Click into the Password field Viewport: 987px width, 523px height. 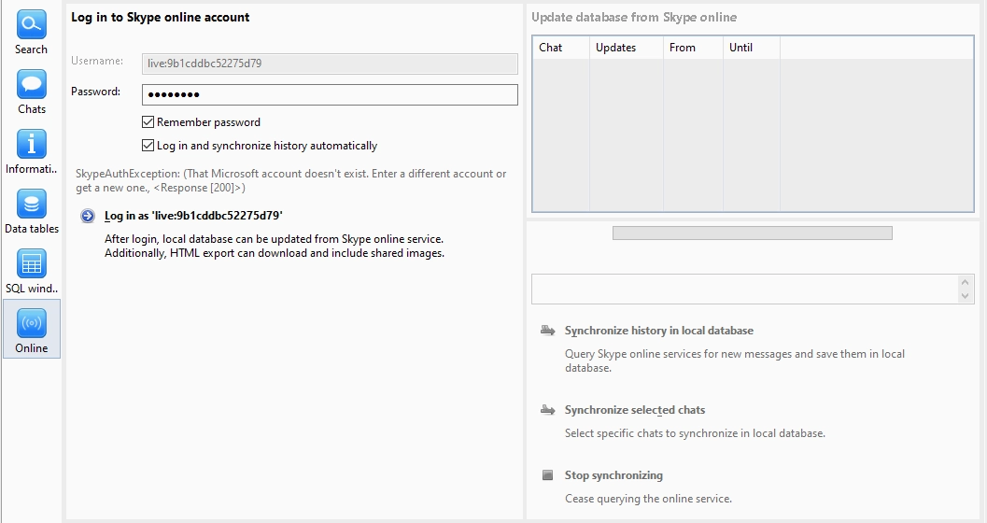tap(330, 94)
